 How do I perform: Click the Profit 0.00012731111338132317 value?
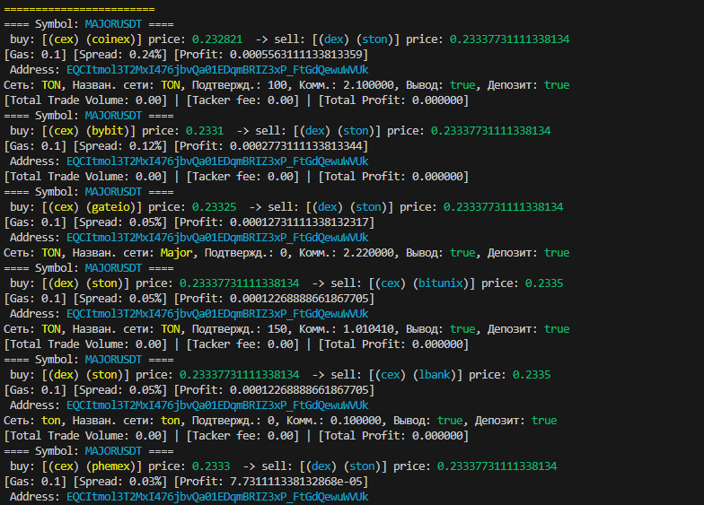click(299, 222)
